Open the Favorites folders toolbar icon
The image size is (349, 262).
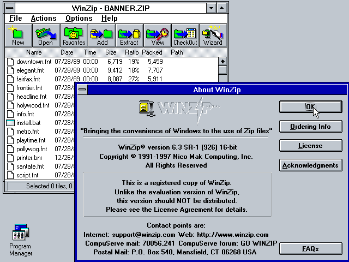click(74, 35)
